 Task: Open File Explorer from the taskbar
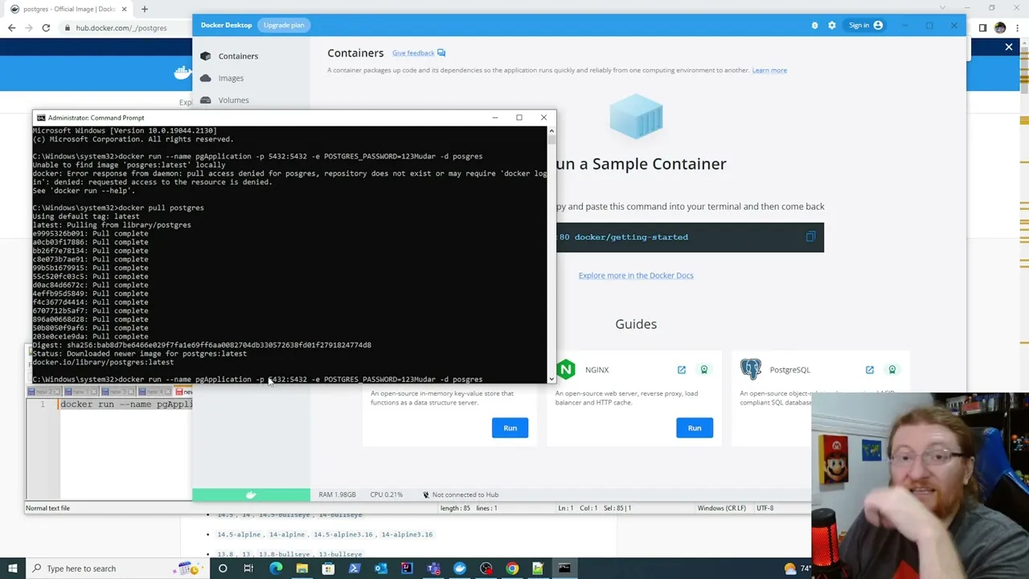[x=301, y=569]
